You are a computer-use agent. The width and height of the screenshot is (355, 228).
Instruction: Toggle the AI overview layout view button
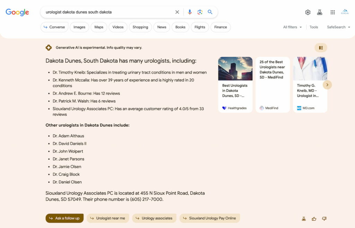coord(321,48)
